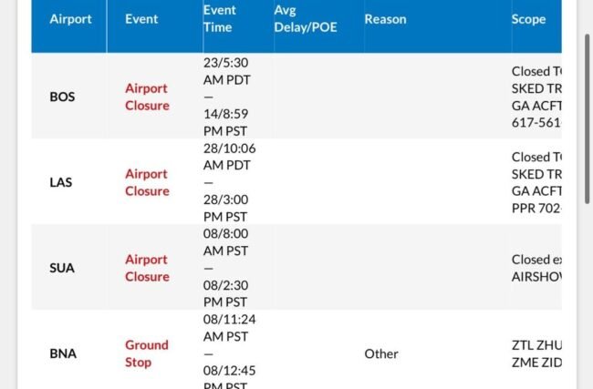Sort by the Event column header
This screenshot has height=389, width=593.
click(141, 19)
